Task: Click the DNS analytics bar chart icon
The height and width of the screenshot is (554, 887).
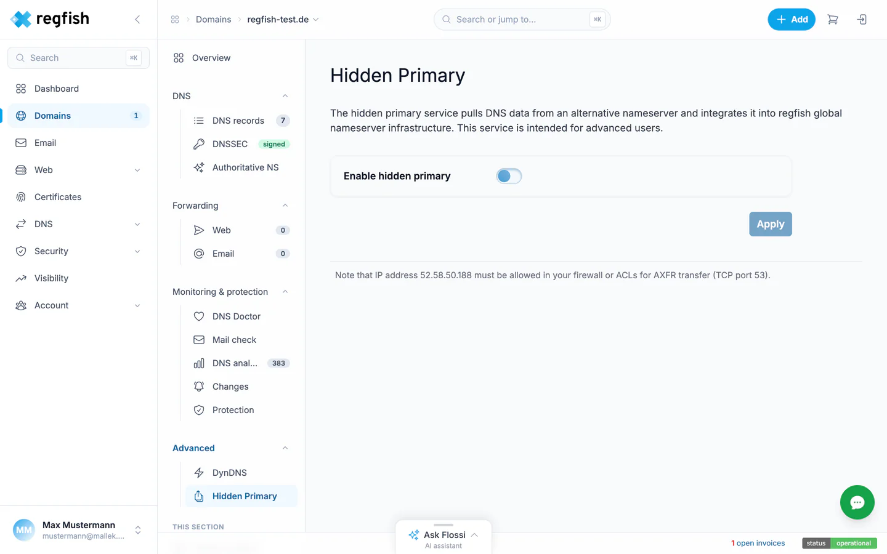Action: [x=199, y=363]
